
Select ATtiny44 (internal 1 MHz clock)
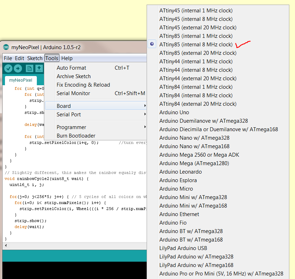196,62
